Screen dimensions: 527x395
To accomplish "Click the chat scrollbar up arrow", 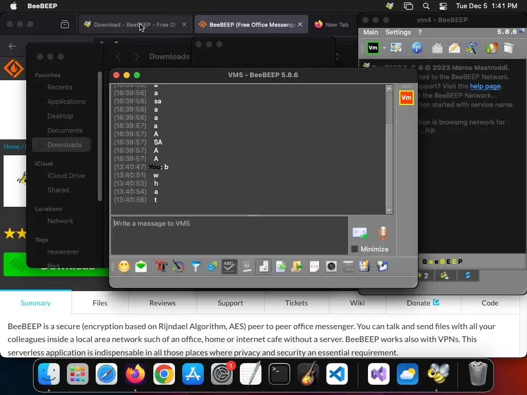I will (x=389, y=88).
